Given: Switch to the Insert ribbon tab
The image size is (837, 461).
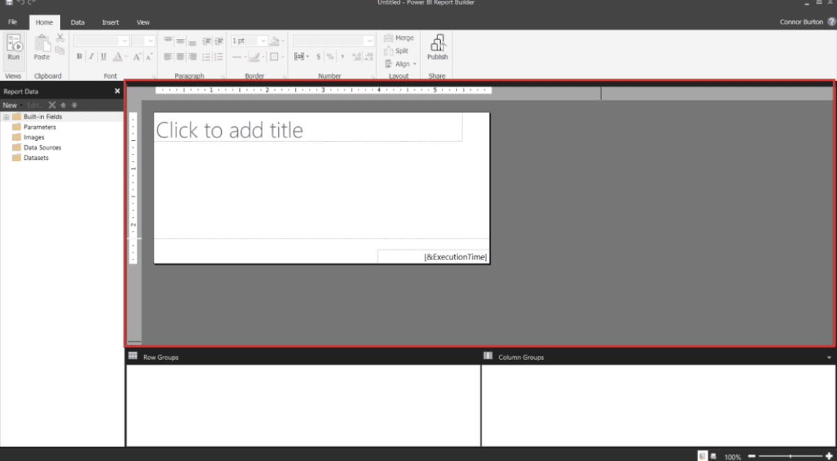Looking at the screenshot, I should [110, 22].
